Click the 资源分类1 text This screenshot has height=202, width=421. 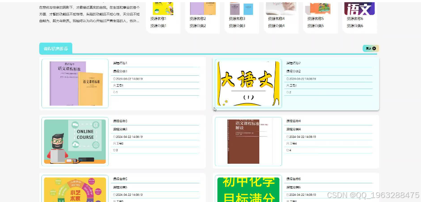(x=158, y=26)
